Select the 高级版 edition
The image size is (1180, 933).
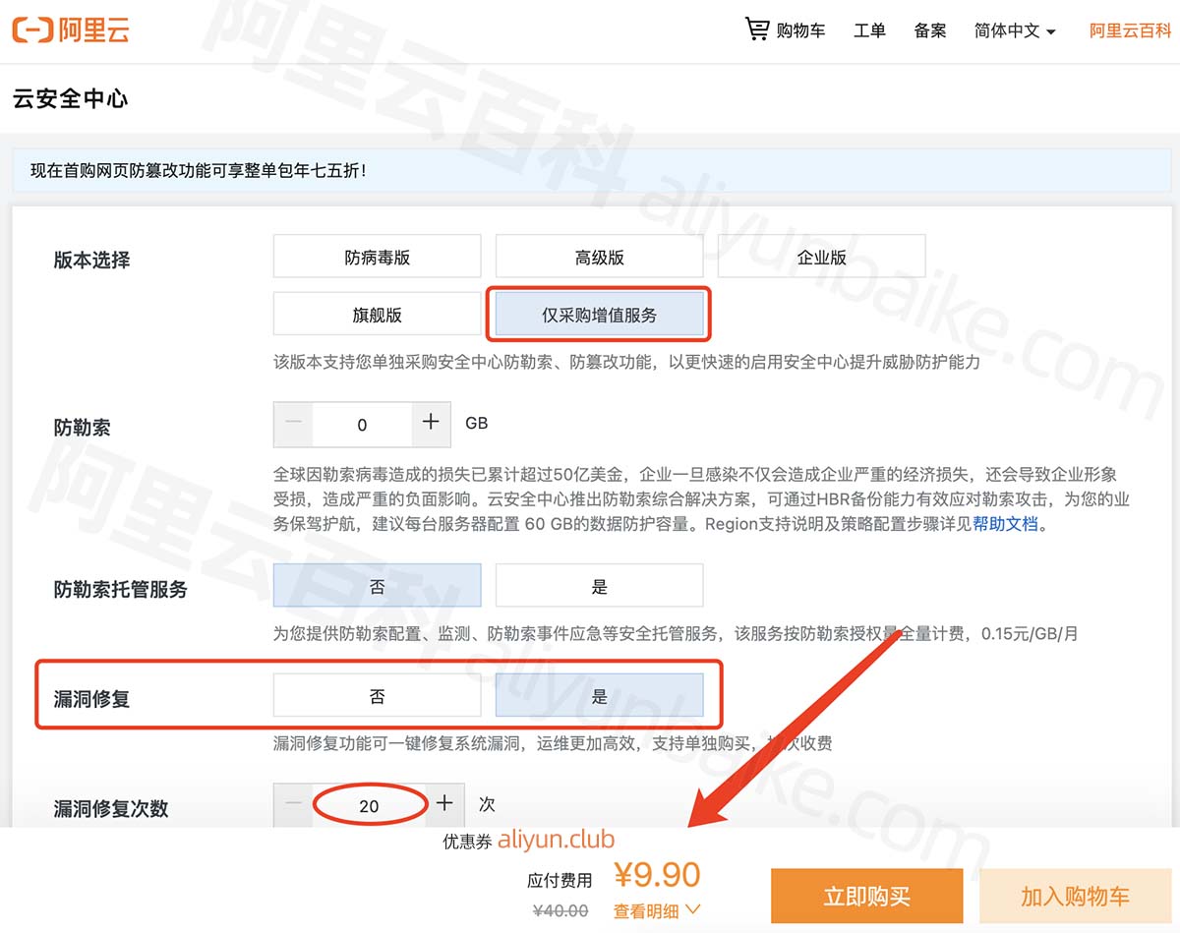pyautogui.click(x=600, y=257)
